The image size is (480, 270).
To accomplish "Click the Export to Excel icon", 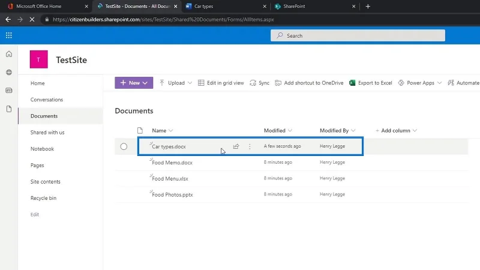I will [x=352, y=83].
